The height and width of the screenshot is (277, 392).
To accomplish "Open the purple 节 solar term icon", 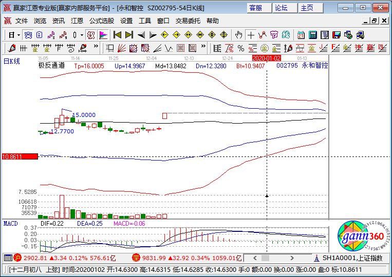I will point(274,35).
